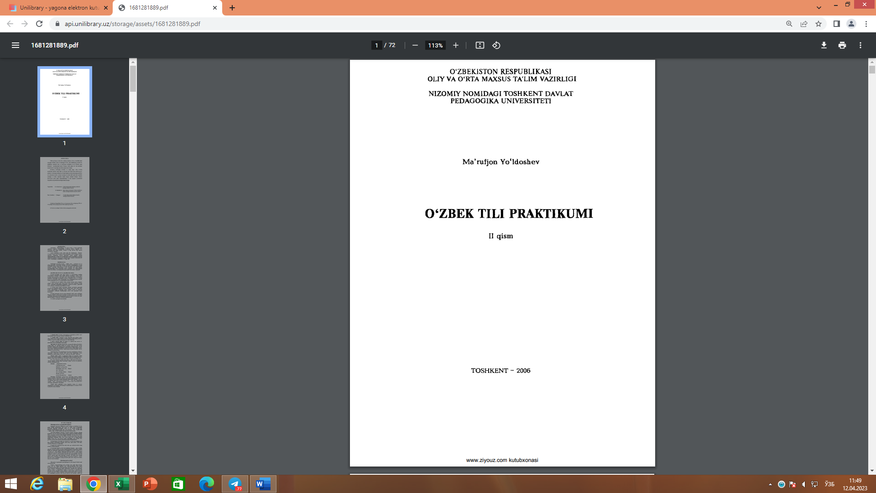Bookmark this page with the star icon
This screenshot has height=493, width=876.
pyautogui.click(x=819, y=24)
